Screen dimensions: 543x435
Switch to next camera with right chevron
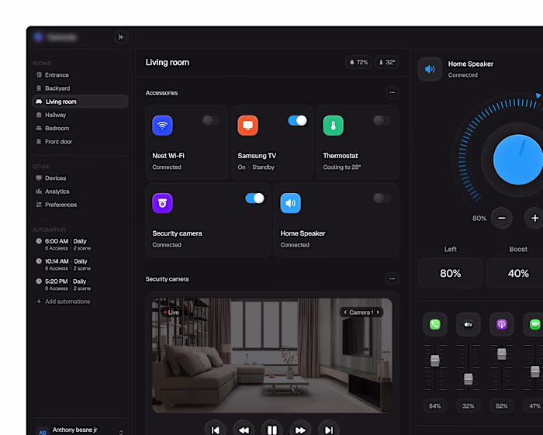click(378, 312)
